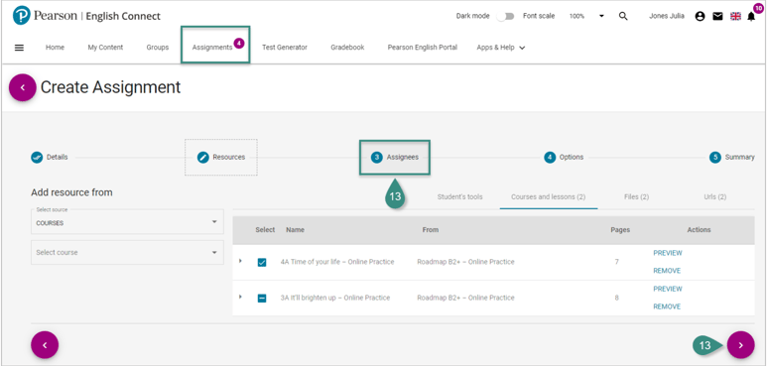Image resolution: width=767 pixels, height=366 pixels.
Task: Switch to Courses and lessons (2) tab
Action: (549, 197)
